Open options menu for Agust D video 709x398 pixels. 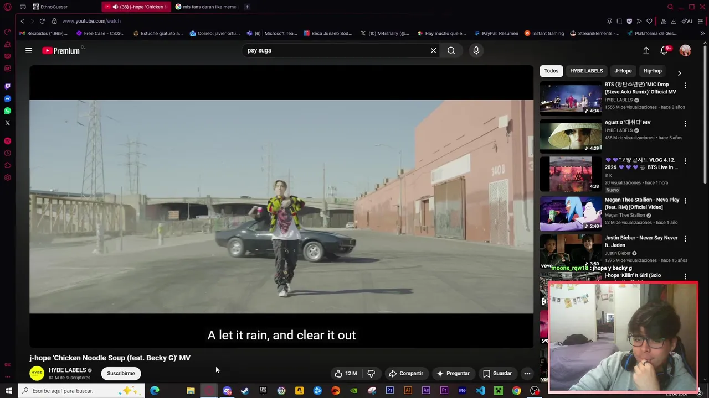click(685, 123)
